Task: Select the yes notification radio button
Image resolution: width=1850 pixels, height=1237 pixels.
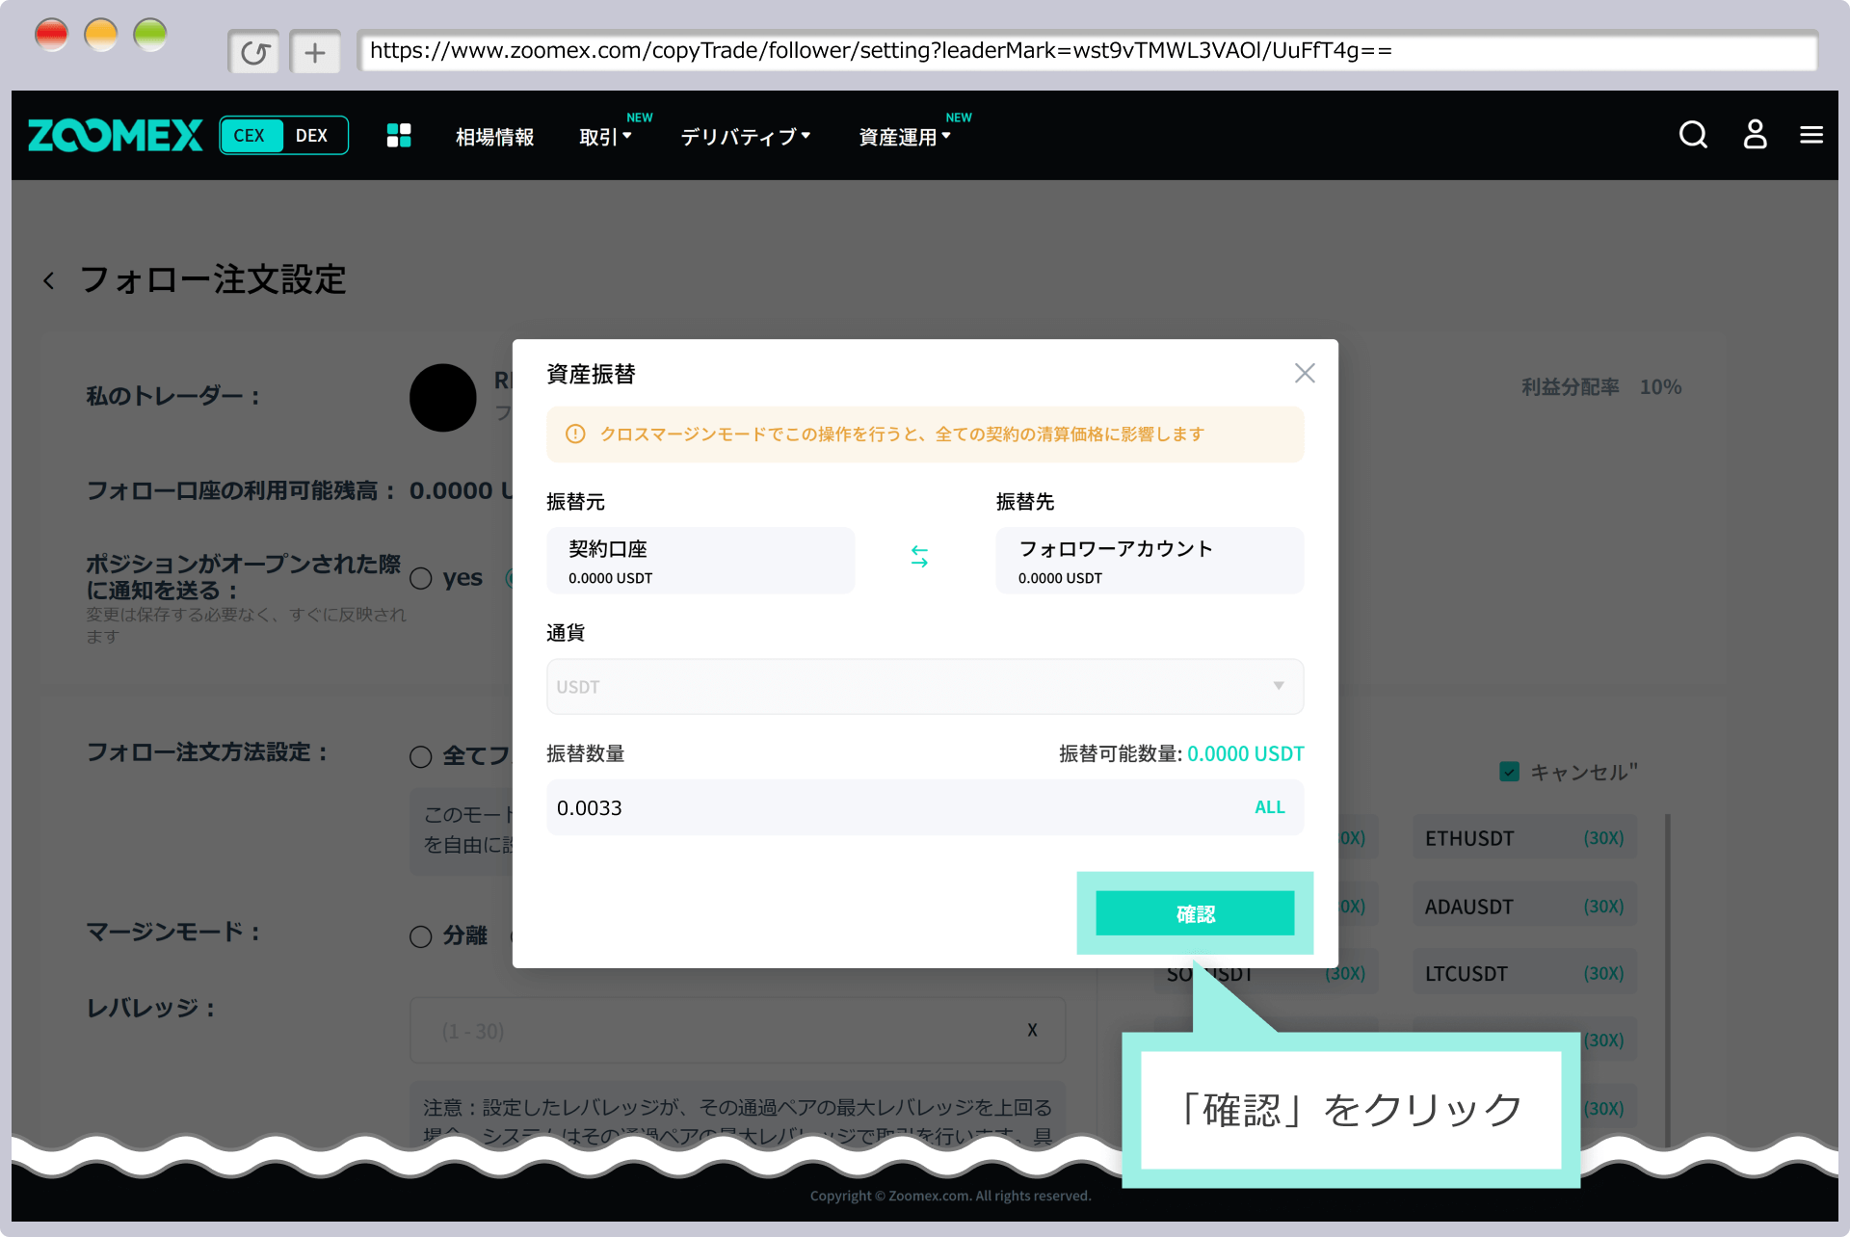Action: click(421, 578)
